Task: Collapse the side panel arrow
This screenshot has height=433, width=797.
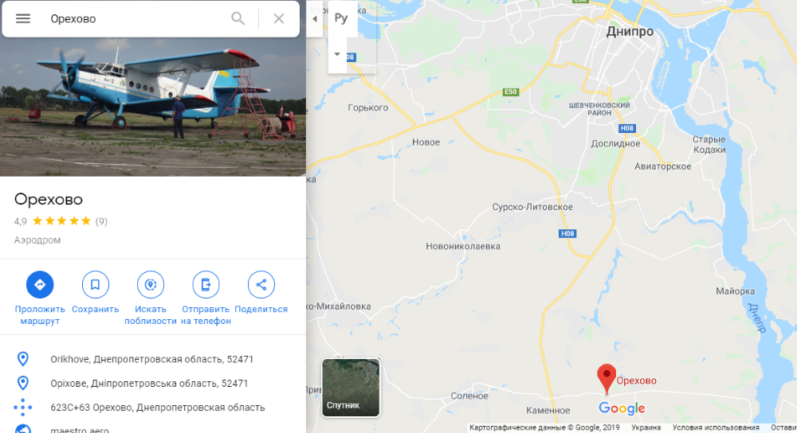Action: (x=315, y=19)
